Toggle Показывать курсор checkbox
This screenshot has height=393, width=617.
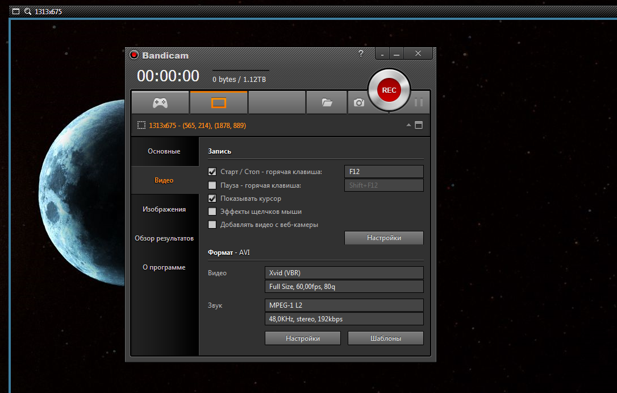[x=212, y=198]
